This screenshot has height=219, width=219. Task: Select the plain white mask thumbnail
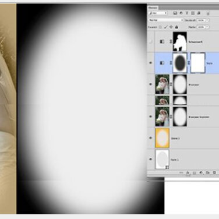point(197,63)
